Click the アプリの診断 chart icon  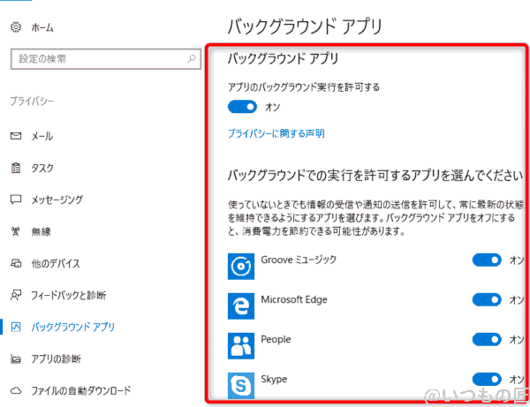pyautogui.click(x=16, y=358)
